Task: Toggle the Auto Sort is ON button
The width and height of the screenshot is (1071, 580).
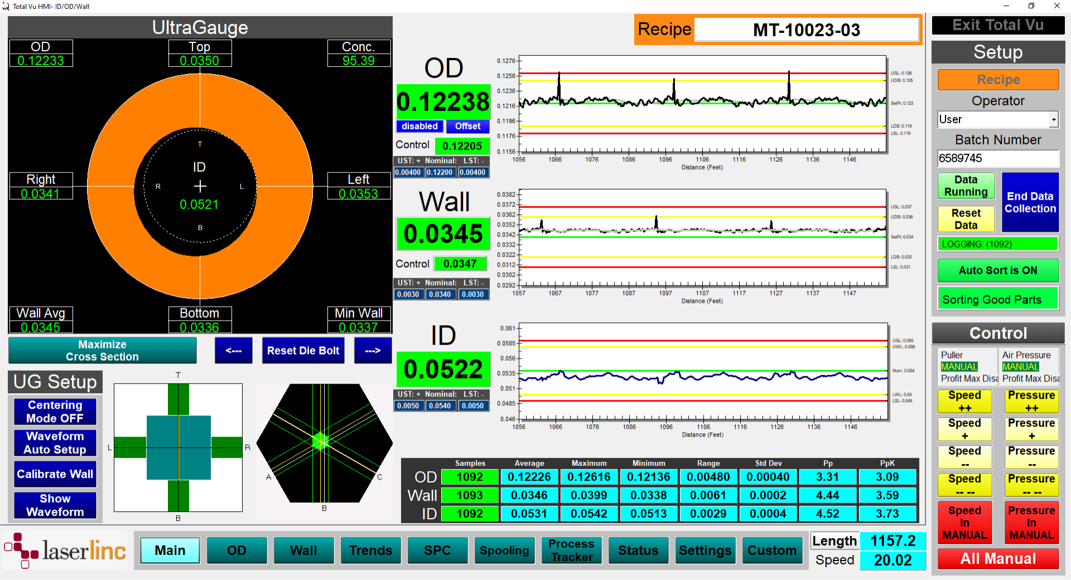Action: point(998,270)
